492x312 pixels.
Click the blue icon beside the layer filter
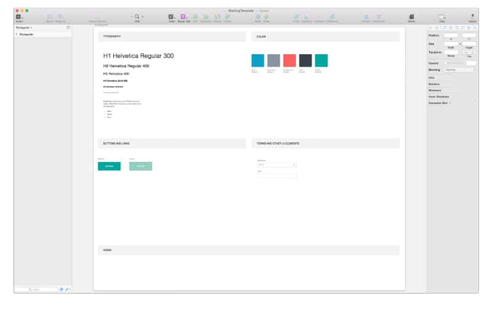pyautogui.click(x=61, y=289)
